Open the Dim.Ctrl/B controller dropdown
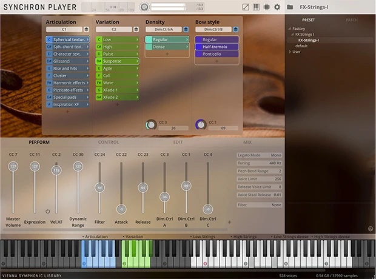 coord(213,29)
